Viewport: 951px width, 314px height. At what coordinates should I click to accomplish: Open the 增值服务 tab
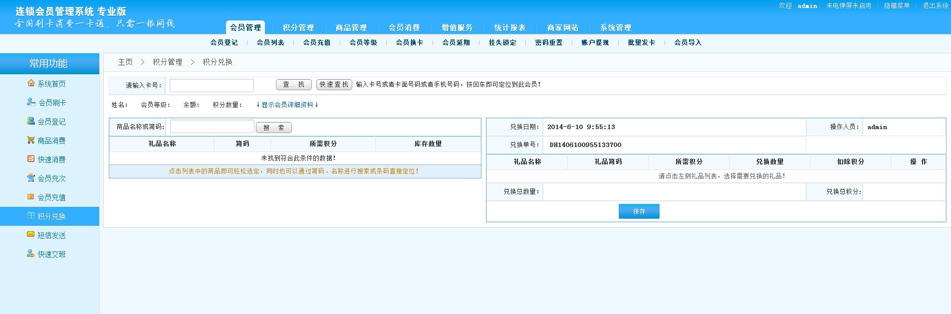click(x=457, y=27)
